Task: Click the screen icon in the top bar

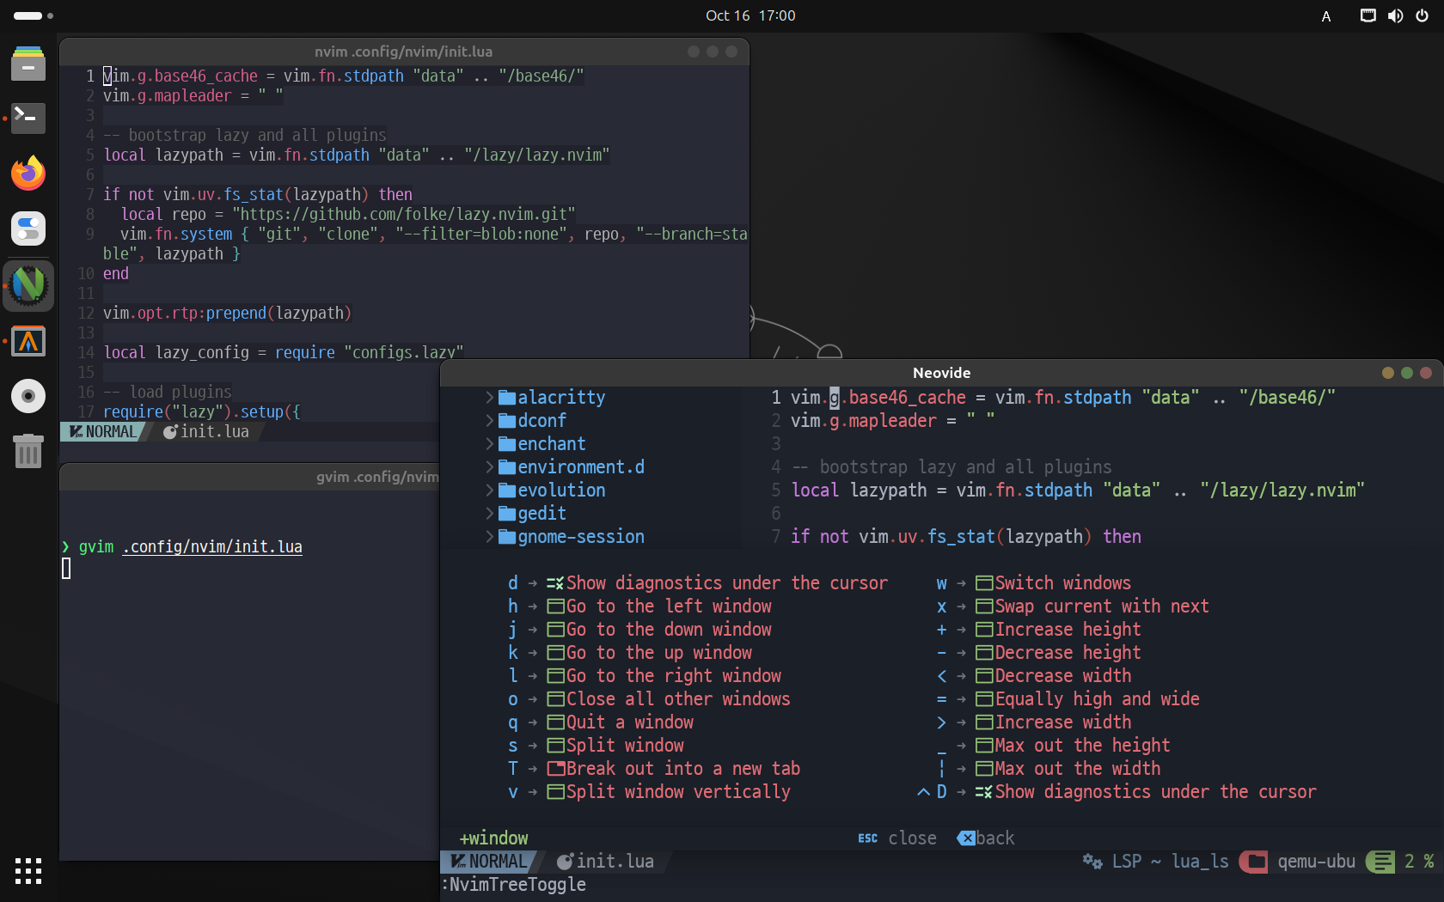Action: coord(1368,15)
